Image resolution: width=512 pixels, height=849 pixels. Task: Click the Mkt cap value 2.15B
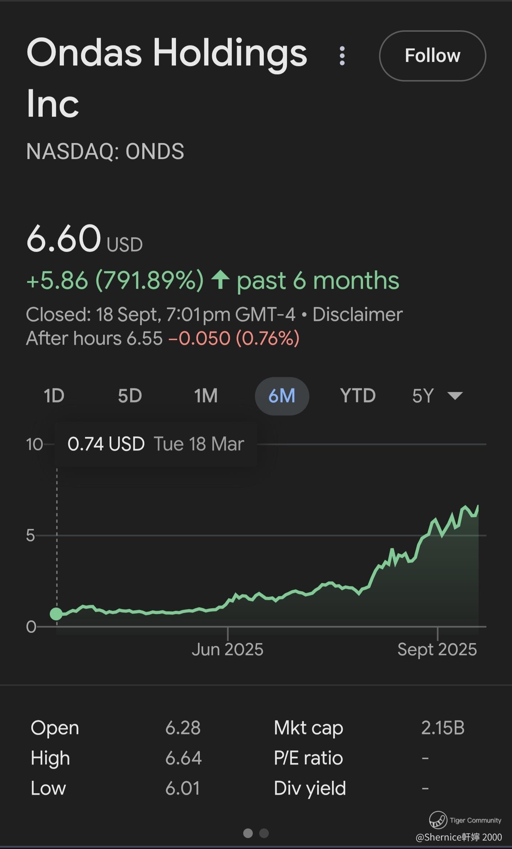443,728
